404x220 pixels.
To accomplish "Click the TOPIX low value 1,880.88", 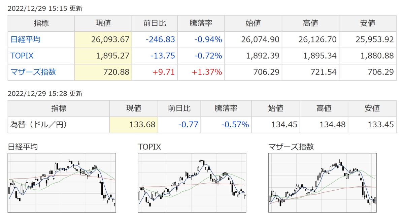I will click(377, 56).
